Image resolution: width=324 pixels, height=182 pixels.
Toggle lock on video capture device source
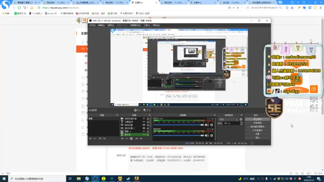[148, 119]
